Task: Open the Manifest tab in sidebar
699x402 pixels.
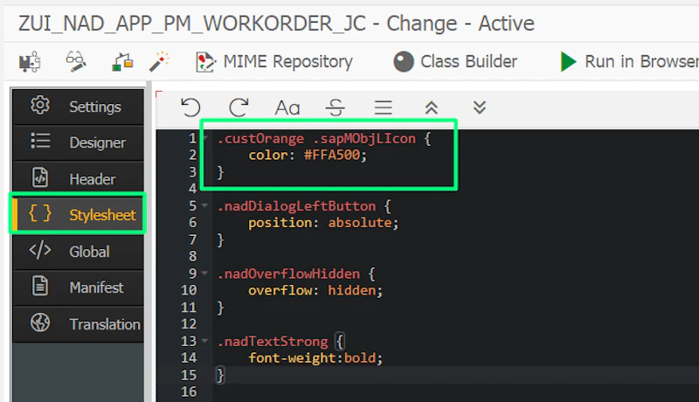Action: click(78, 288)
